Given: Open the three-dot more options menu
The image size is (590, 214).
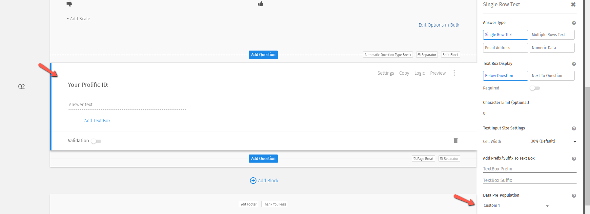Looking at the screenshot, I should (x=454, y=73).
